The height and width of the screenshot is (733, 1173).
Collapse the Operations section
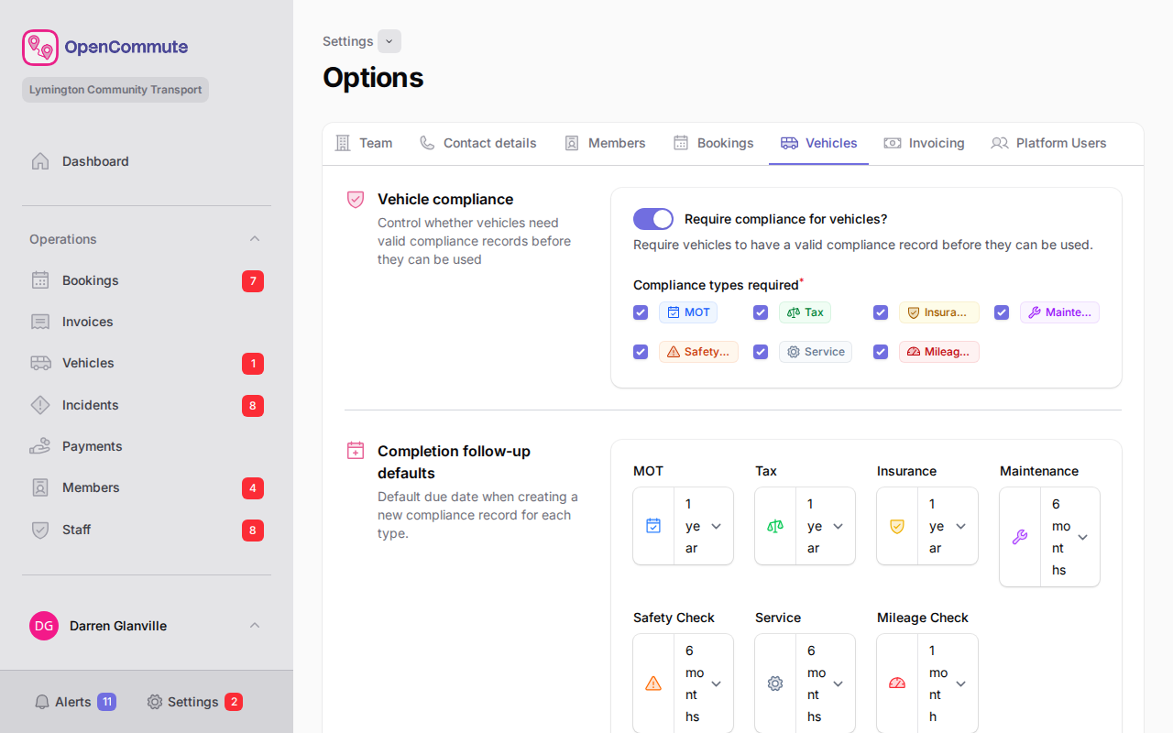[x=255, y=239]
